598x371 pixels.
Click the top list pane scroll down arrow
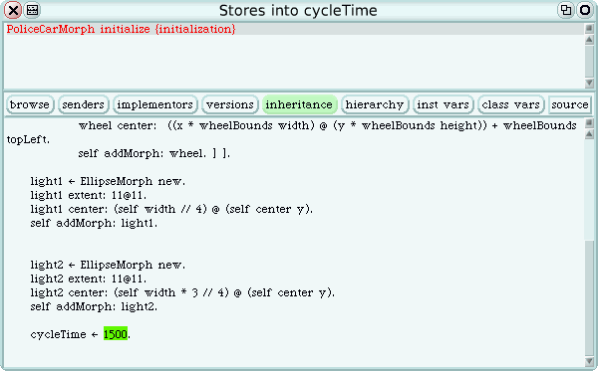click(x=589, y=83)
